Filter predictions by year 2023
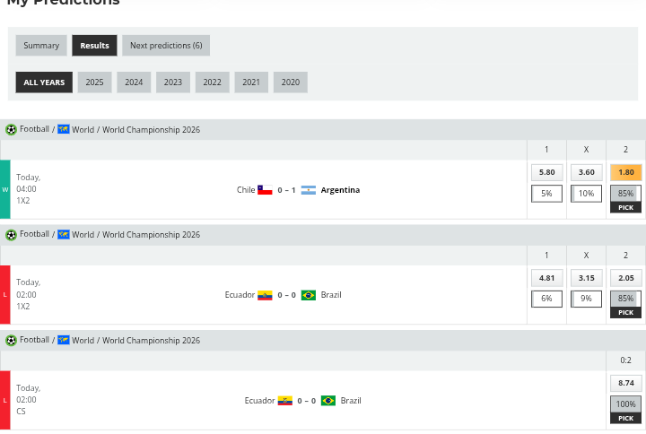This screenshot has height=434, width=646. [172, 82]
